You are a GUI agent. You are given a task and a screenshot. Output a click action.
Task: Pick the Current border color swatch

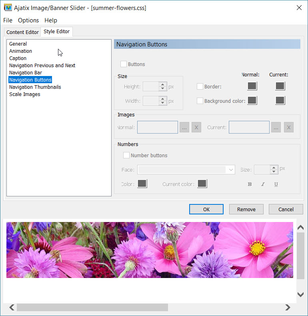click(280, 86)
